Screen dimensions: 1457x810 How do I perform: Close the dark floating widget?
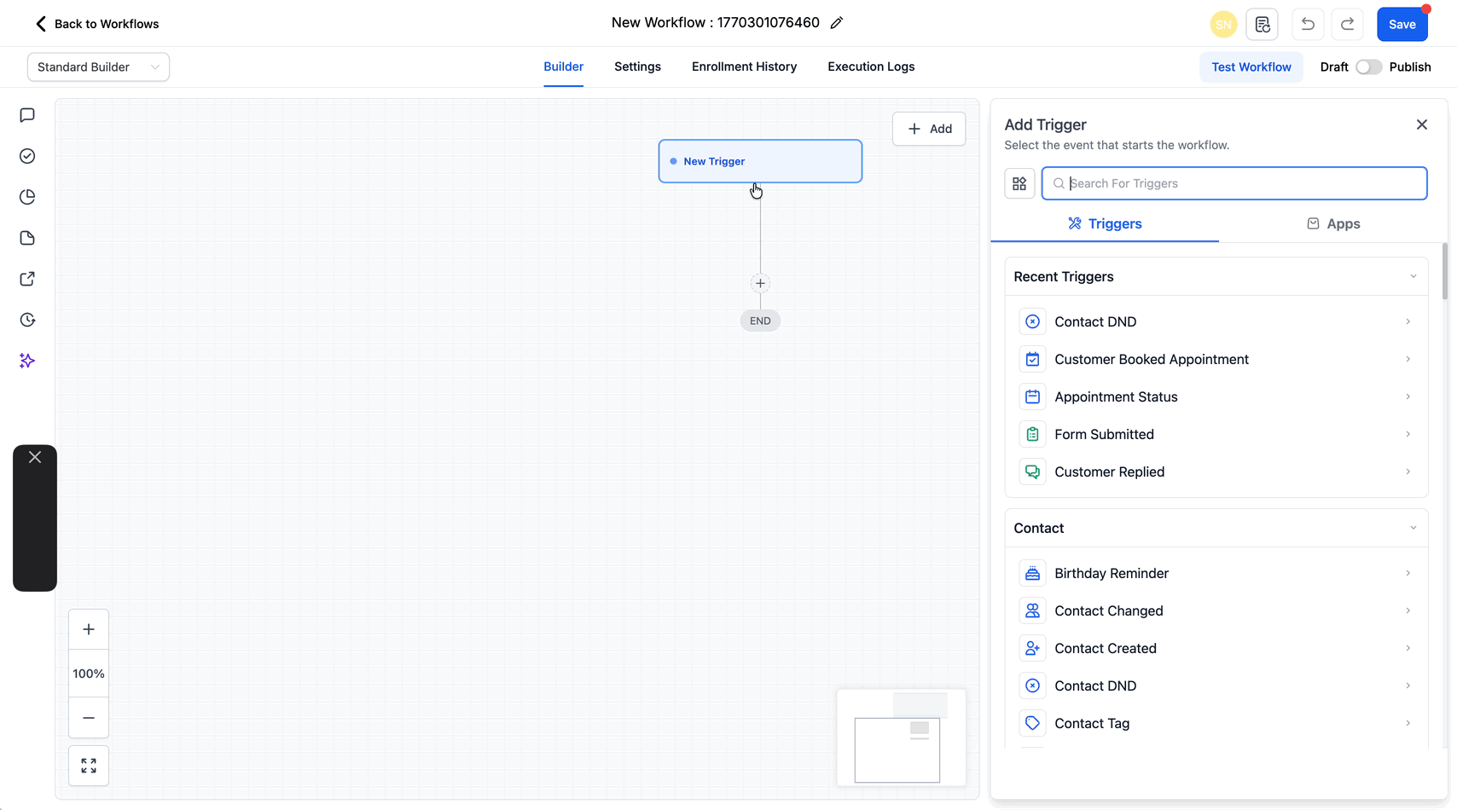point(35,458)
